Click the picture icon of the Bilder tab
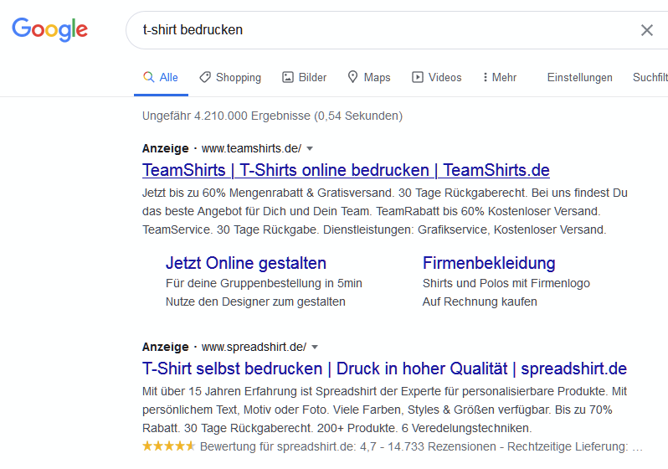Screen dimensions: 668x469 click(x=288, y=77)
